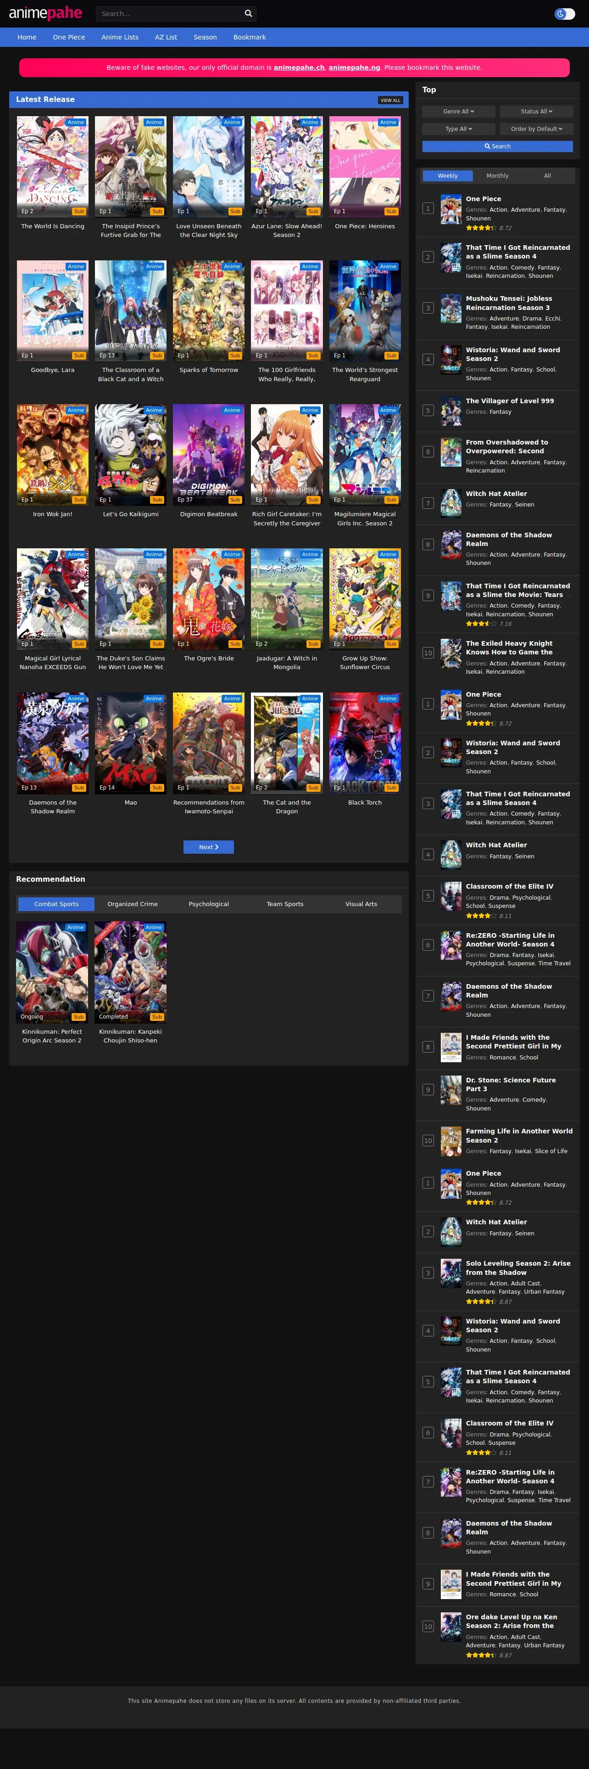This screenshot has height=1769, width=589.
Task: Click the Ecchi genre link under Mushoku Tensei
Action: coord(553,319)
